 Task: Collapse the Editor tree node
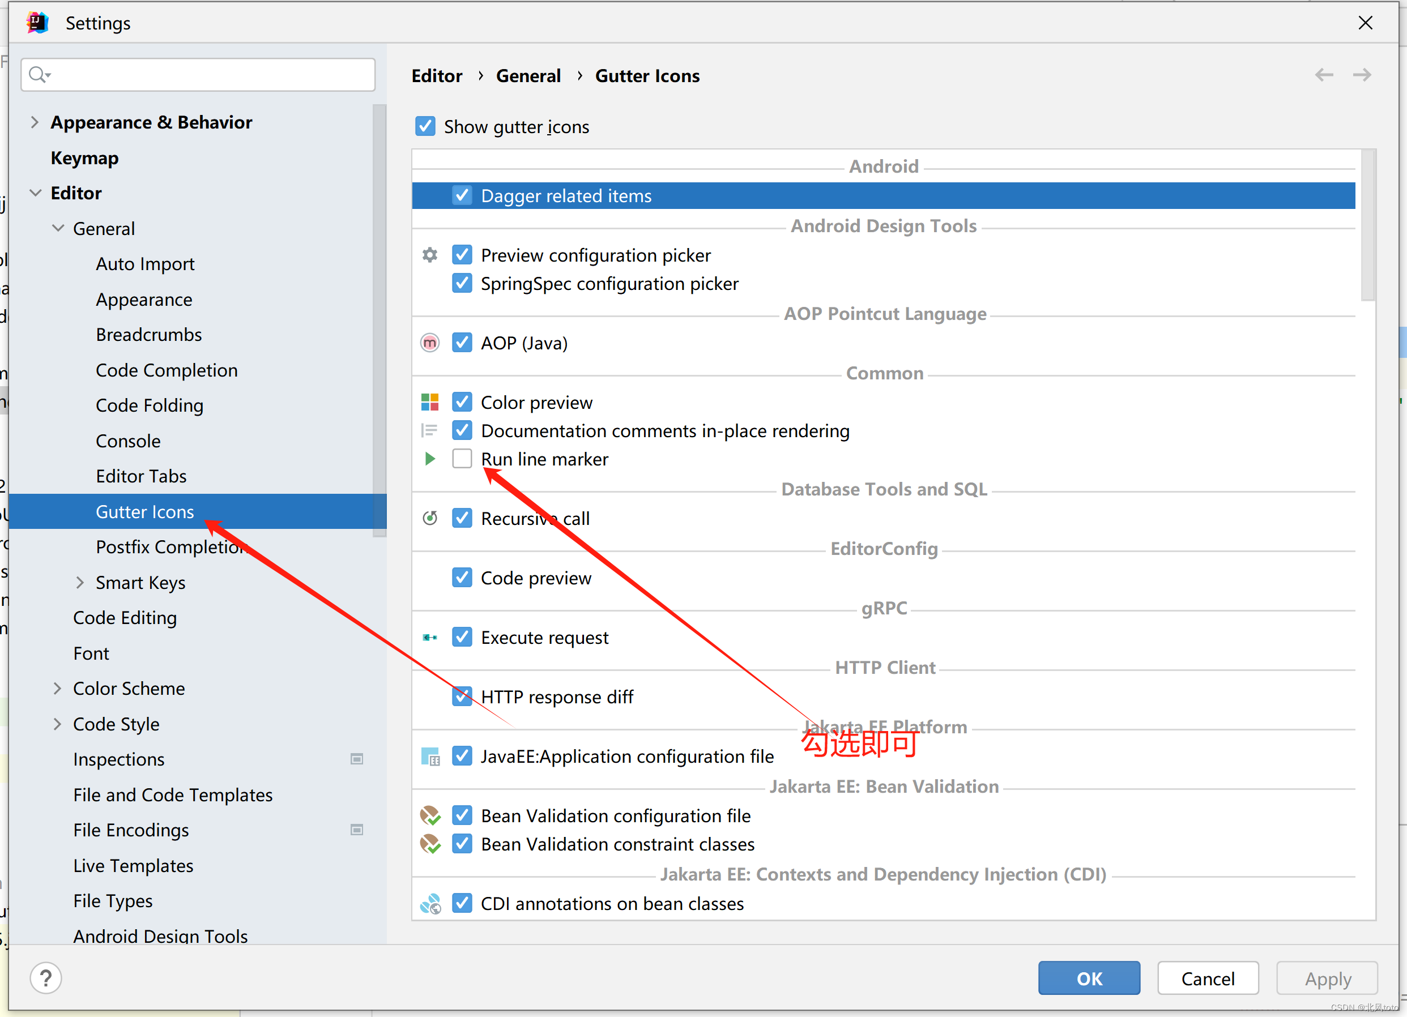coord(35,193)
